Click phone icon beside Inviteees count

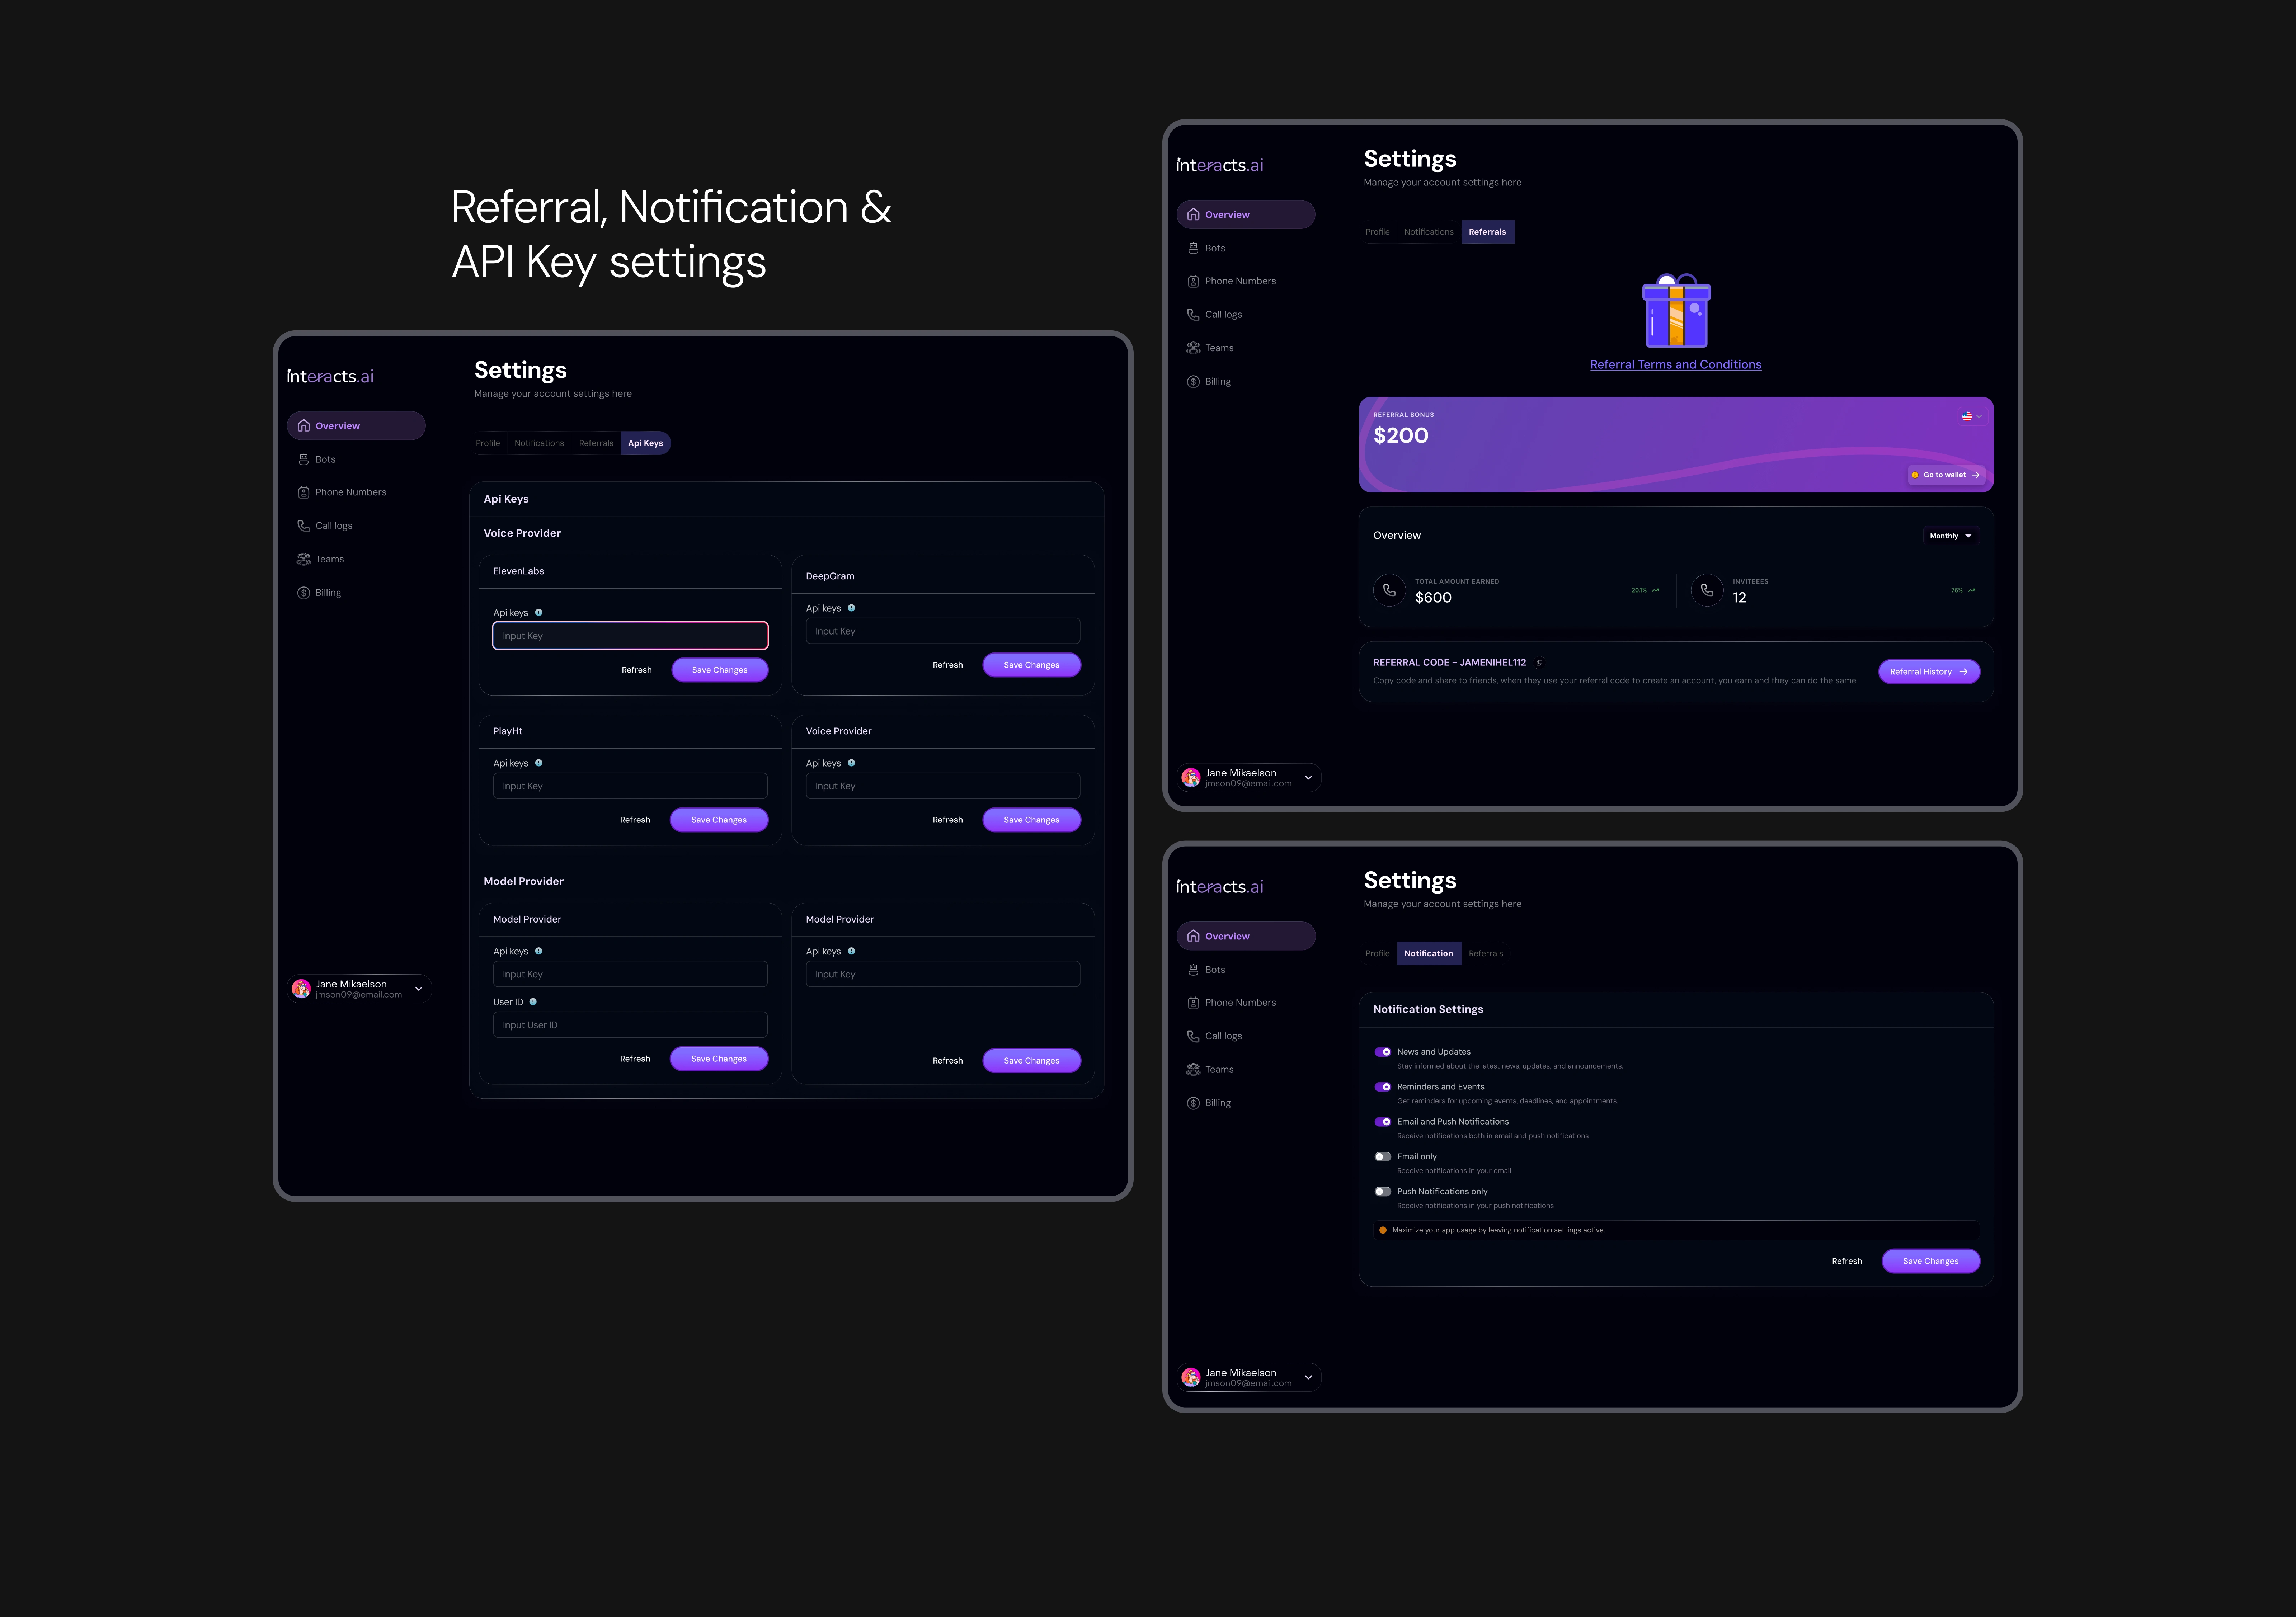coord(1707,590)
